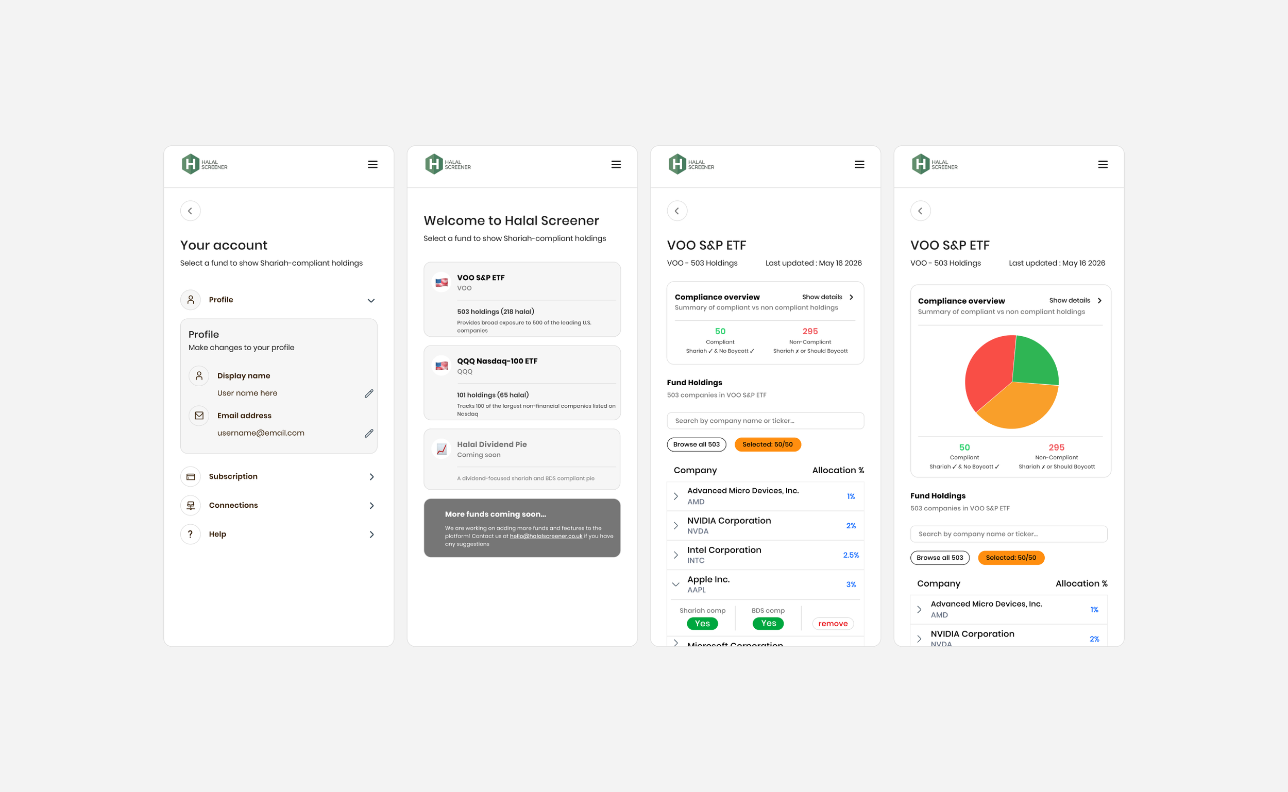The width and height of the screenshot is (1288, 792).
Task: Search holdings field on third screen
Action: (x=766, y=421)
